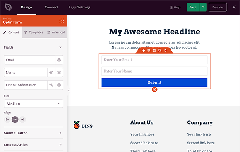The height and width of the screenshot is (152, 240).
Task: Align form to the center
Action: 15,119
